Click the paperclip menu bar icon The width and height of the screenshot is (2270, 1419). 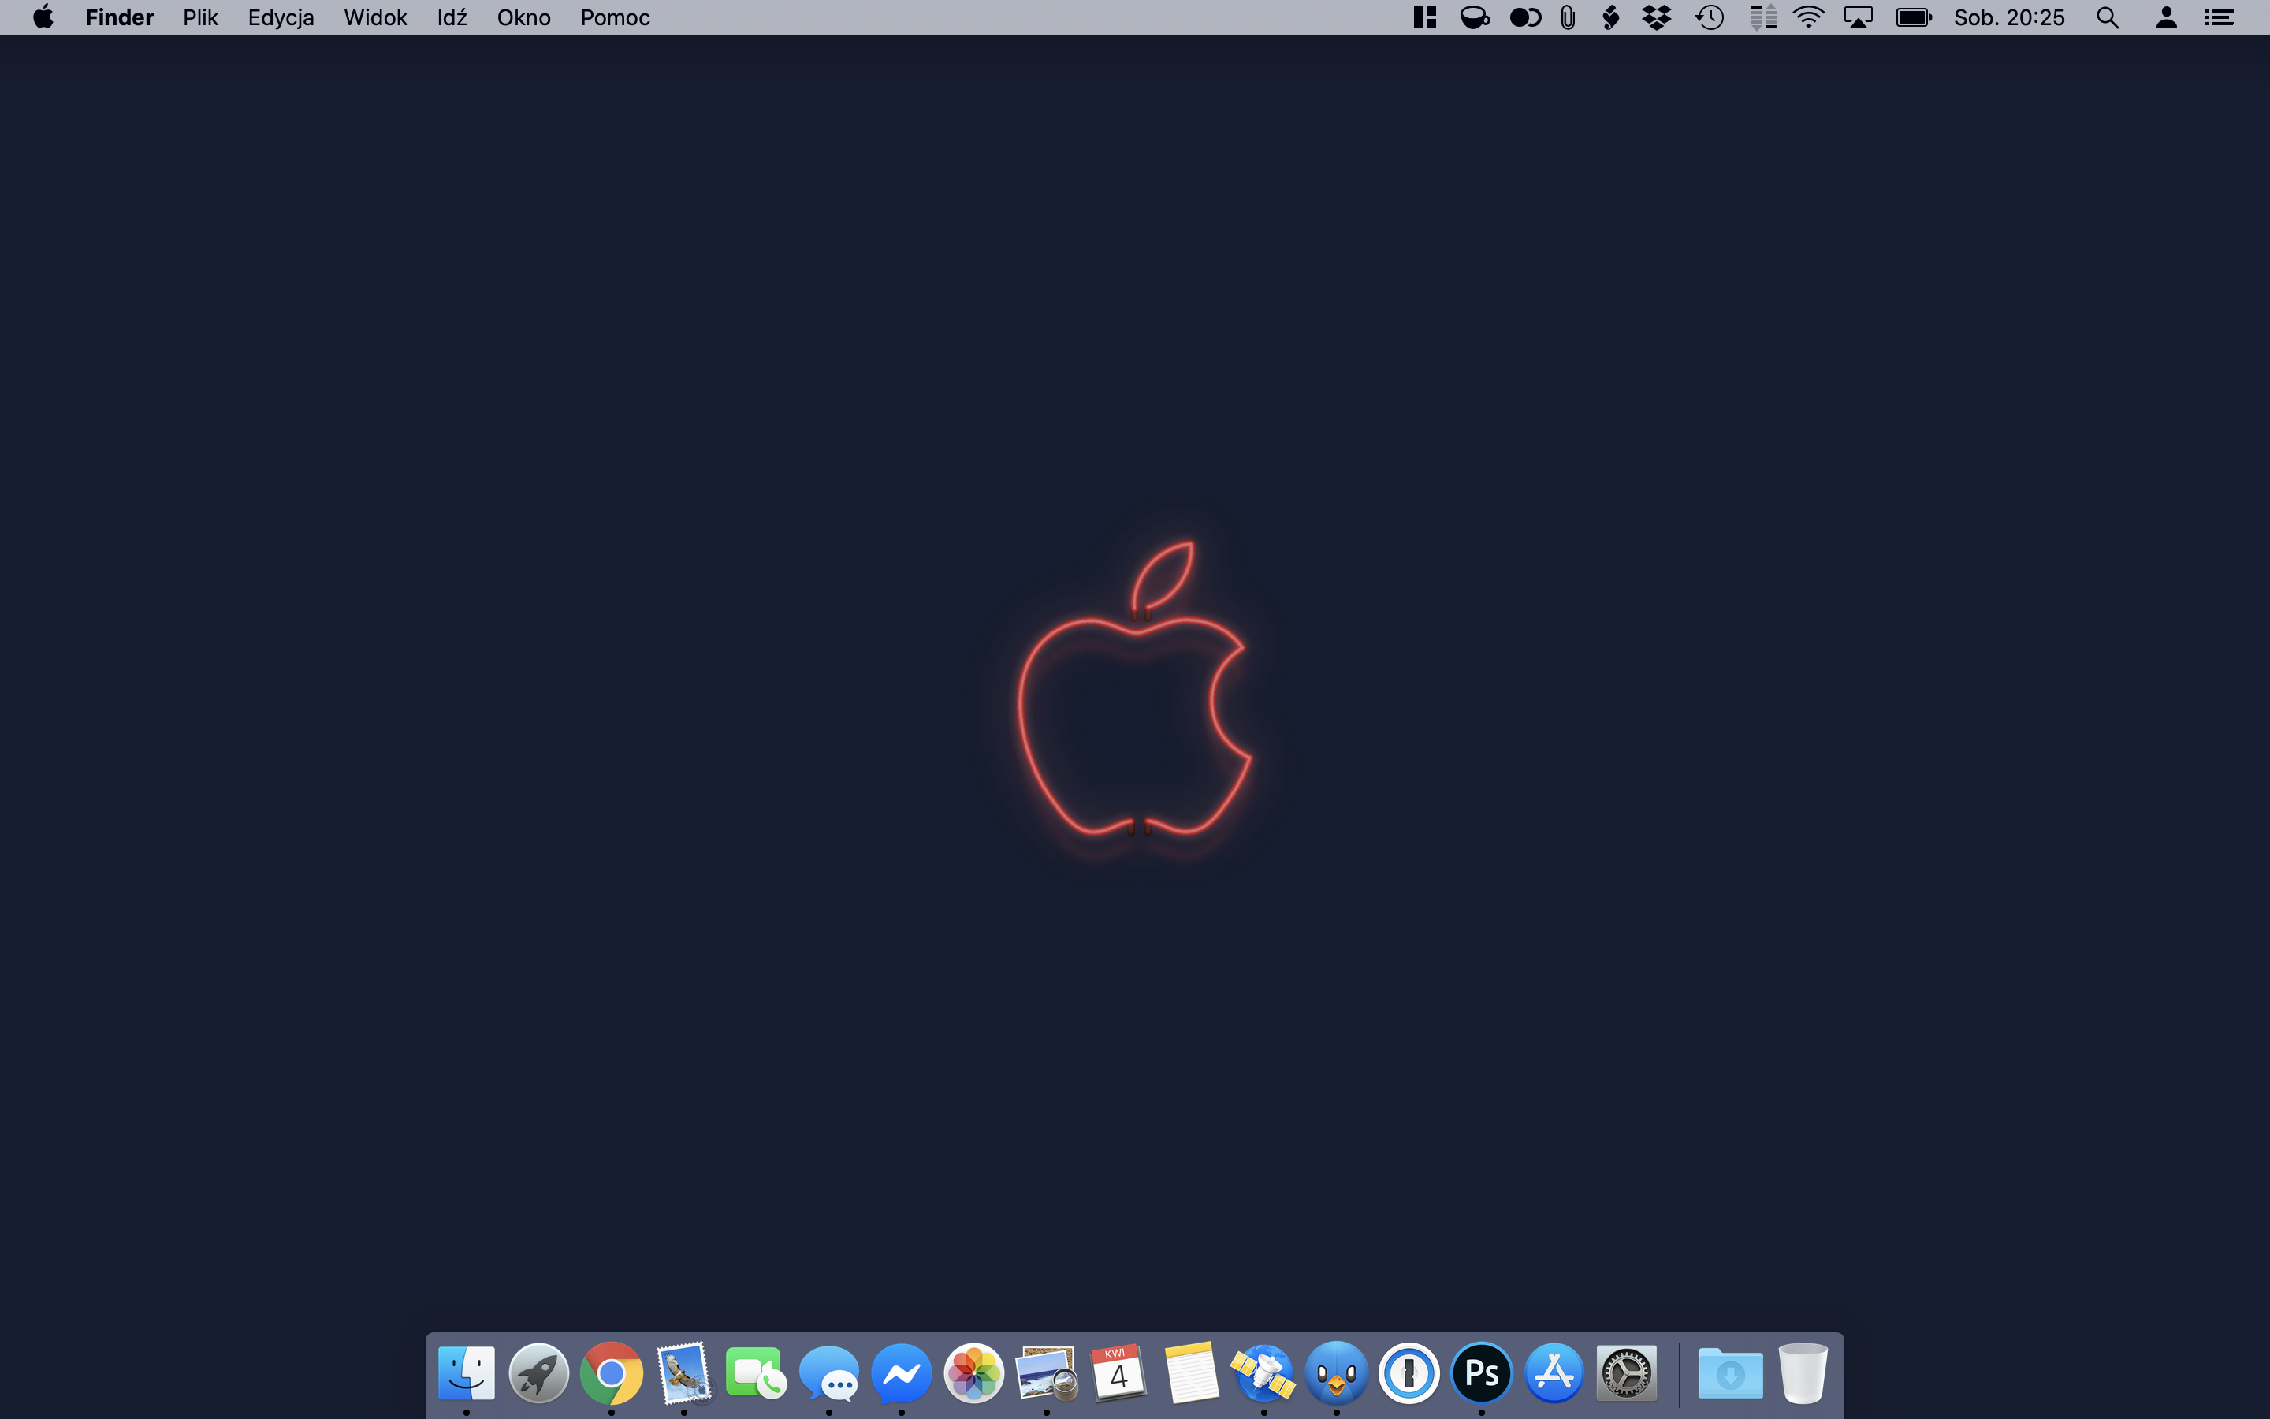coord(1568,17)
